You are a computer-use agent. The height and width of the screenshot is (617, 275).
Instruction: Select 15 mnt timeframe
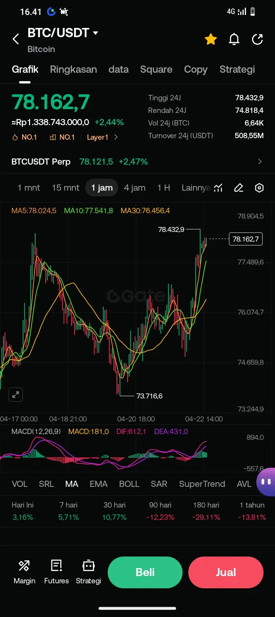pyautogui.click(x=66, y=188)
